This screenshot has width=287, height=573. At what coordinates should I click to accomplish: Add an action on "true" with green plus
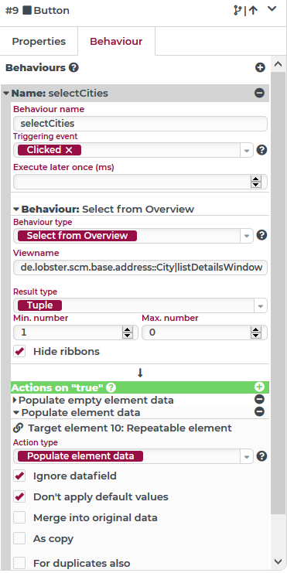[259, 387]
